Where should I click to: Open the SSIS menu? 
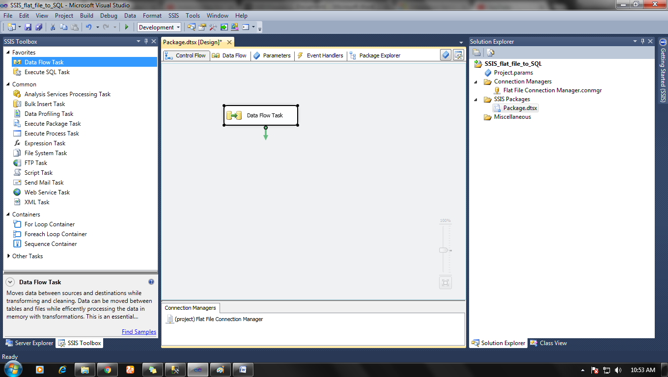tap(173, 16)
